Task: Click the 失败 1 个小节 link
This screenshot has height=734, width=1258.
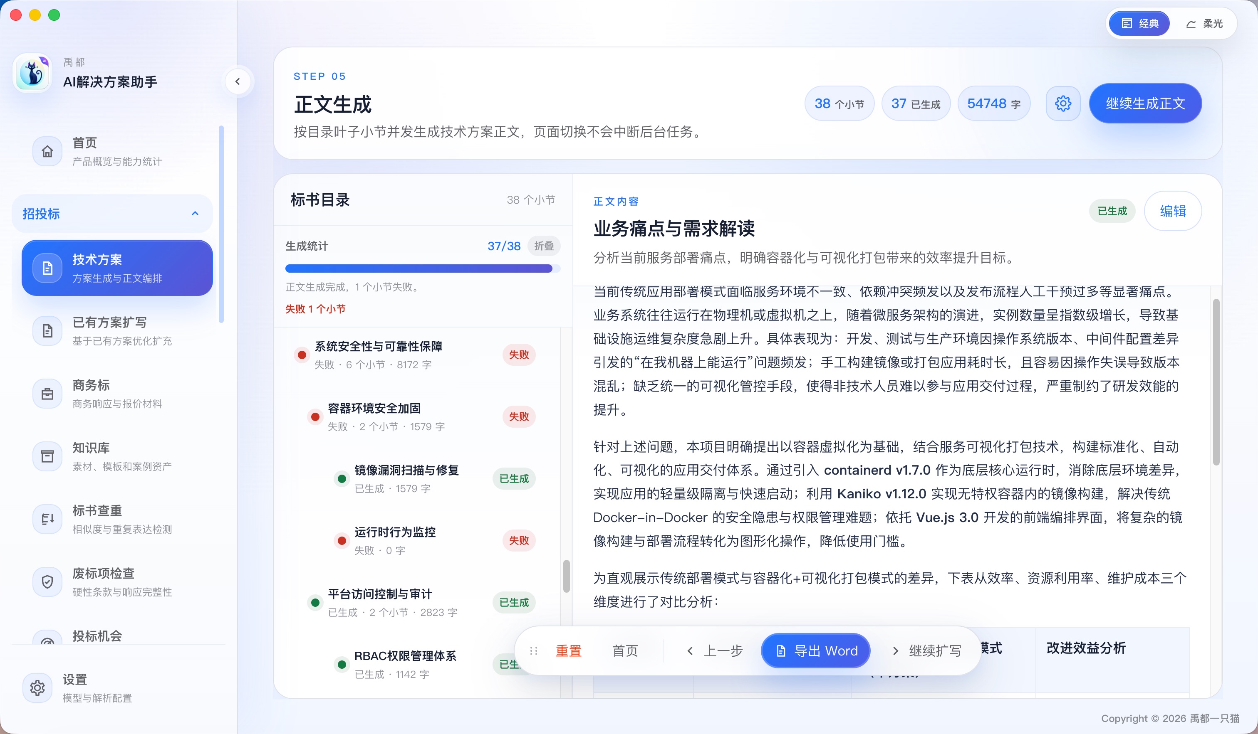Action: click(x=315, y=309)
